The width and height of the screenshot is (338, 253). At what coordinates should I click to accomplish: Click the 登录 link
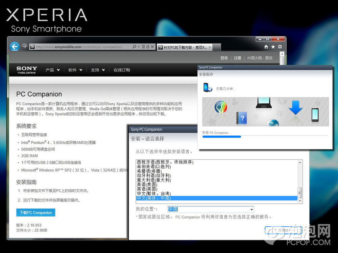224,58
